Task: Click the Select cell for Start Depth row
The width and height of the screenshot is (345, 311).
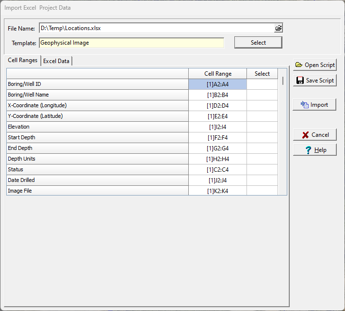Action: (x=262, y=138)
